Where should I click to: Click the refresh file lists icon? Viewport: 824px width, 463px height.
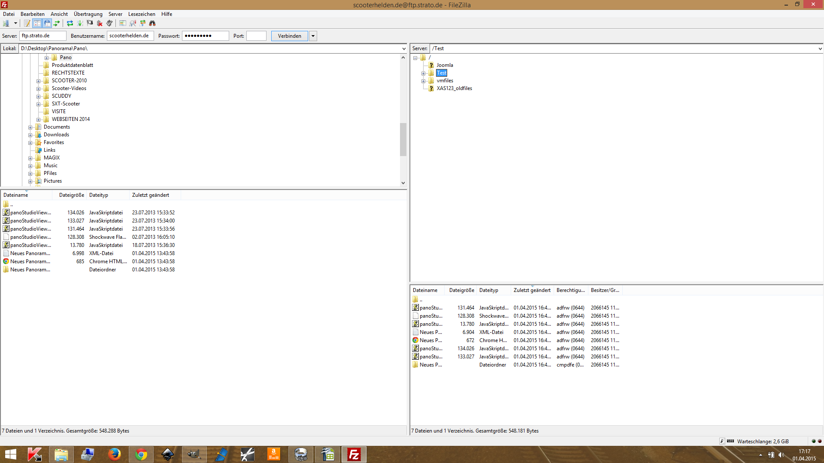coord(70,23)
